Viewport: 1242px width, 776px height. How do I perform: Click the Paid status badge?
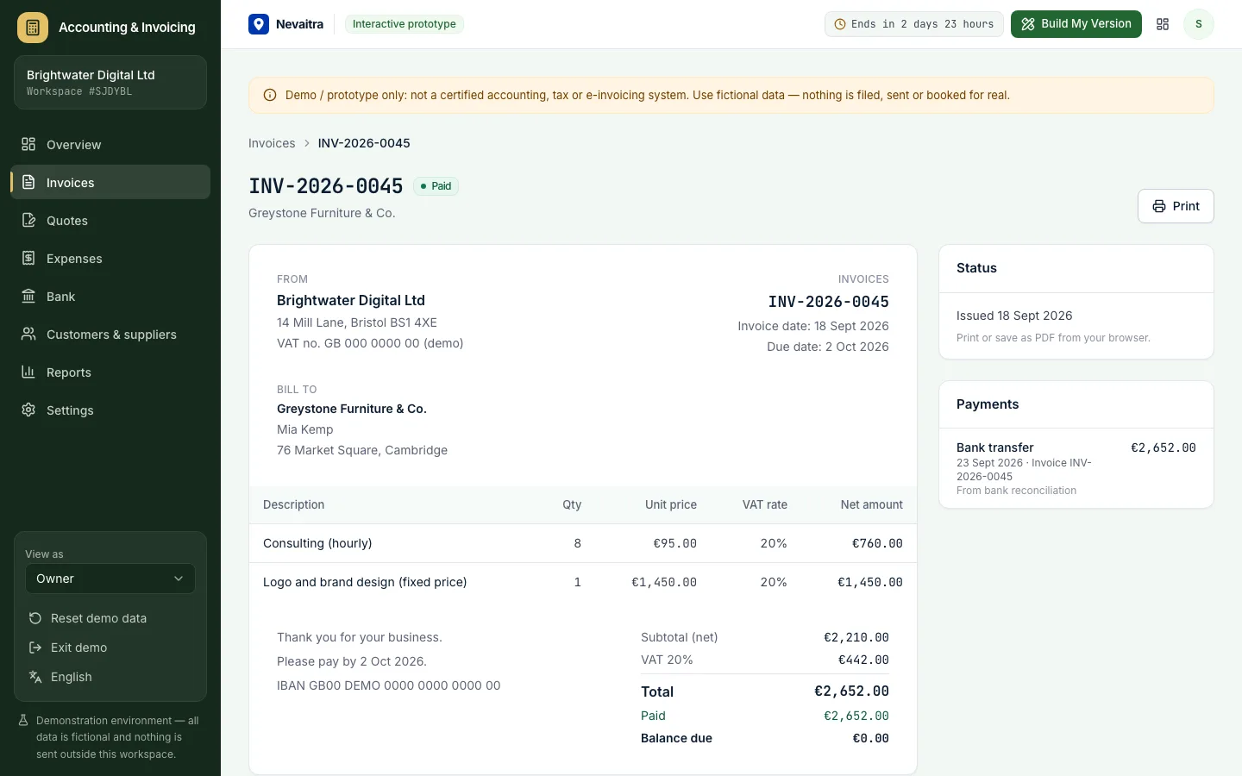436,186
